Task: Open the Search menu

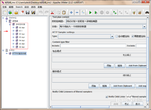Action: coord(19,7)
